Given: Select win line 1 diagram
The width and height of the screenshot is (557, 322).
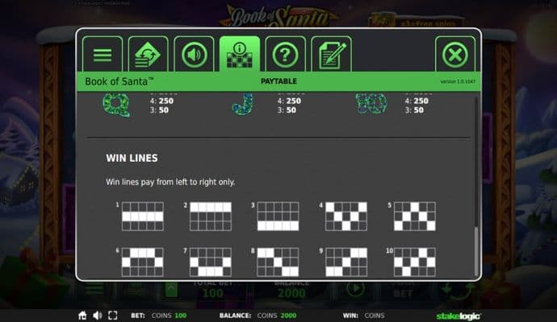Looking at the screenshot, I should point(142,216).
